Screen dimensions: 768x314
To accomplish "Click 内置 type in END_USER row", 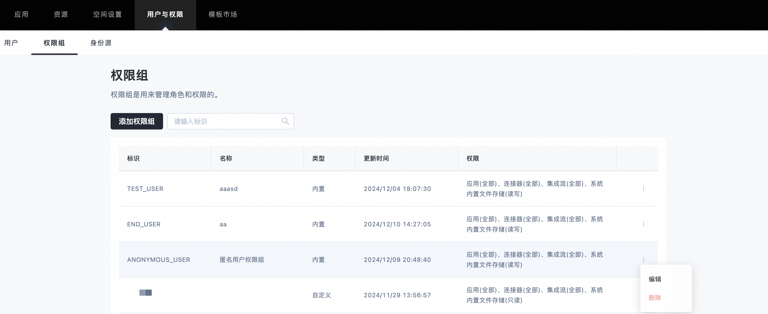I will click(318, 224).
